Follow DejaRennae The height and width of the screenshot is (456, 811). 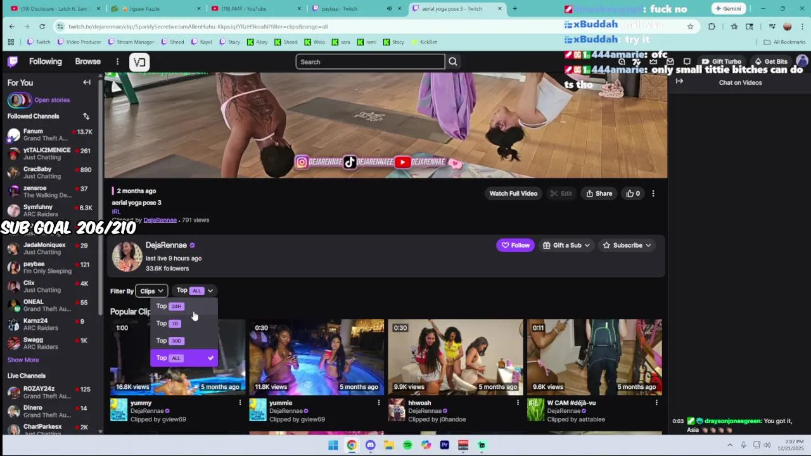[516, 245]
